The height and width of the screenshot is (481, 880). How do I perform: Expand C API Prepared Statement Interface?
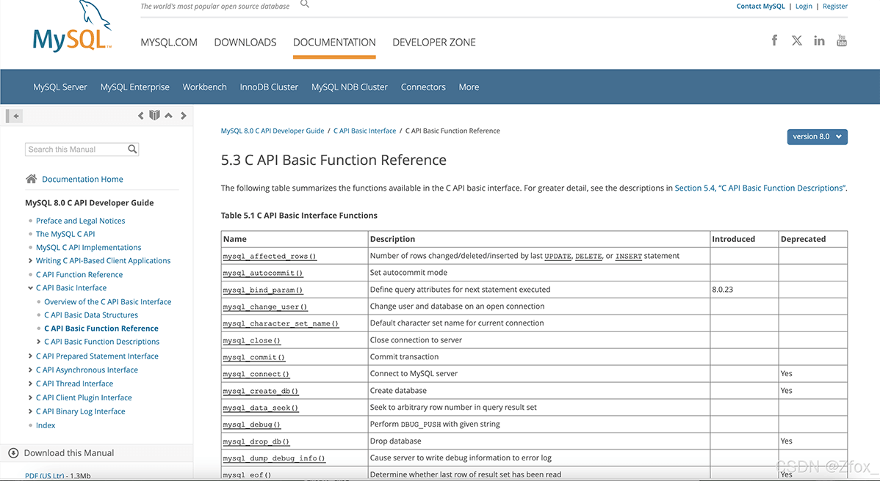30,356
